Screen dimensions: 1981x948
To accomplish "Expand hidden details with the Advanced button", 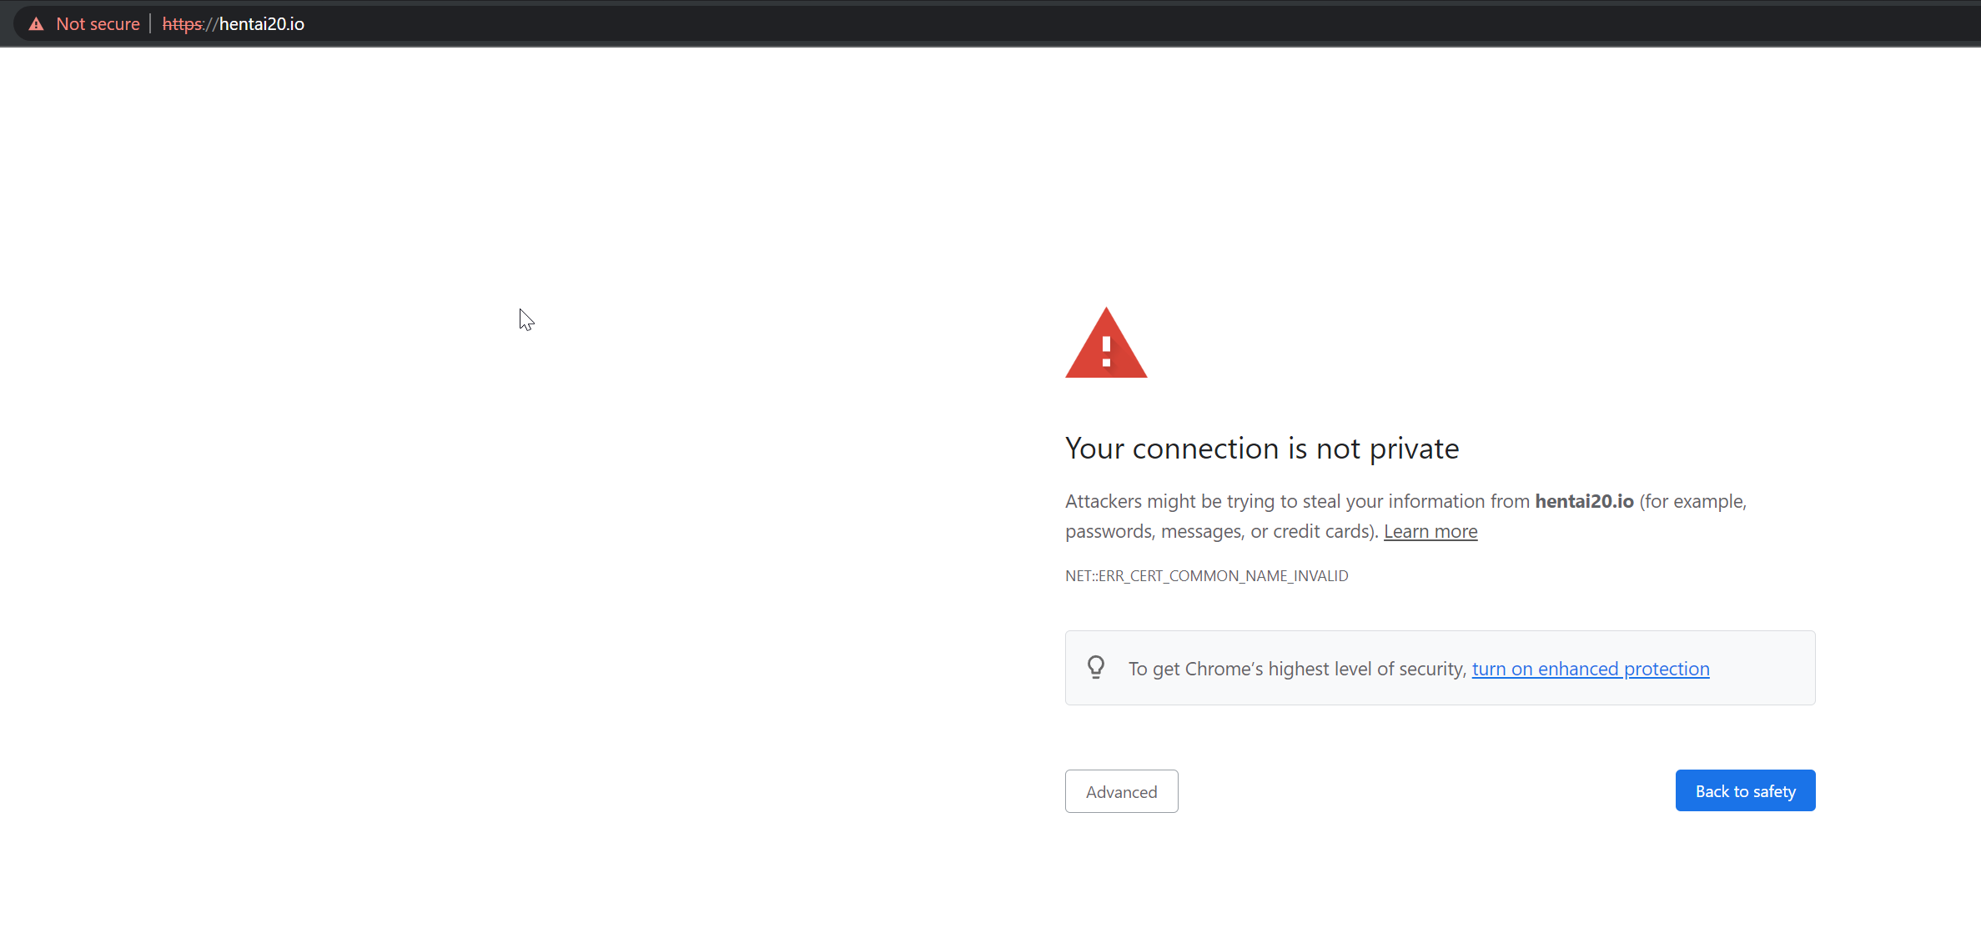I will coord(1121,790).
